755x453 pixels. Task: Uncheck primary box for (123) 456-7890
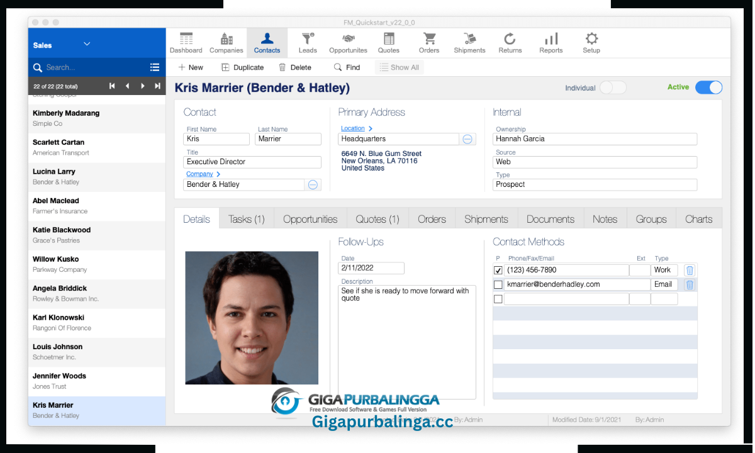(x=498, y=270)
